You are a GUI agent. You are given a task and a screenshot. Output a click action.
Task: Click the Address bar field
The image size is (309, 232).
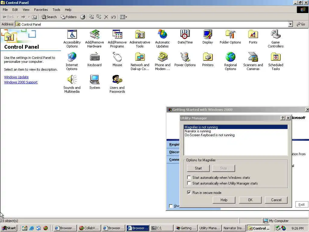[152, 24]
